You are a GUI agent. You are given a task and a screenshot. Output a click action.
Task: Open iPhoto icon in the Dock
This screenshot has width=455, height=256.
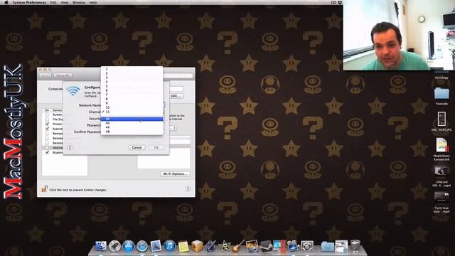pyautogui.click(x=252, y=246)
